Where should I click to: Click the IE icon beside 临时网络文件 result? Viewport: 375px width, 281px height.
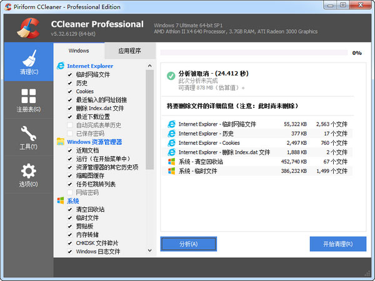pos(171,124)
